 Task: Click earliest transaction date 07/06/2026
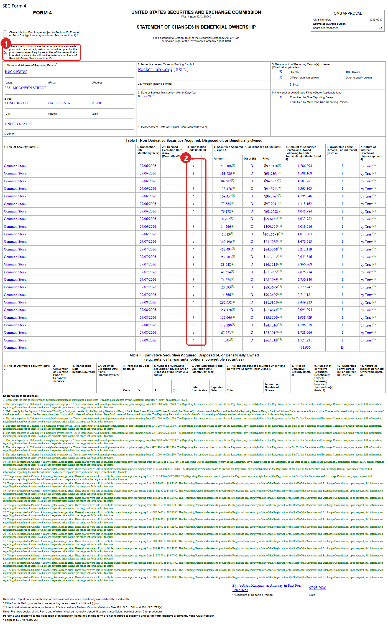coord(146,96)
